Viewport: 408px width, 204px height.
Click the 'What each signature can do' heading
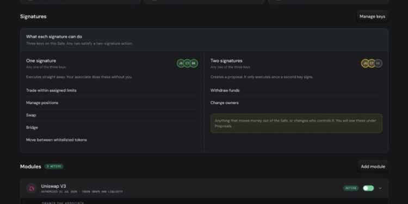click(x=54, y=36)
